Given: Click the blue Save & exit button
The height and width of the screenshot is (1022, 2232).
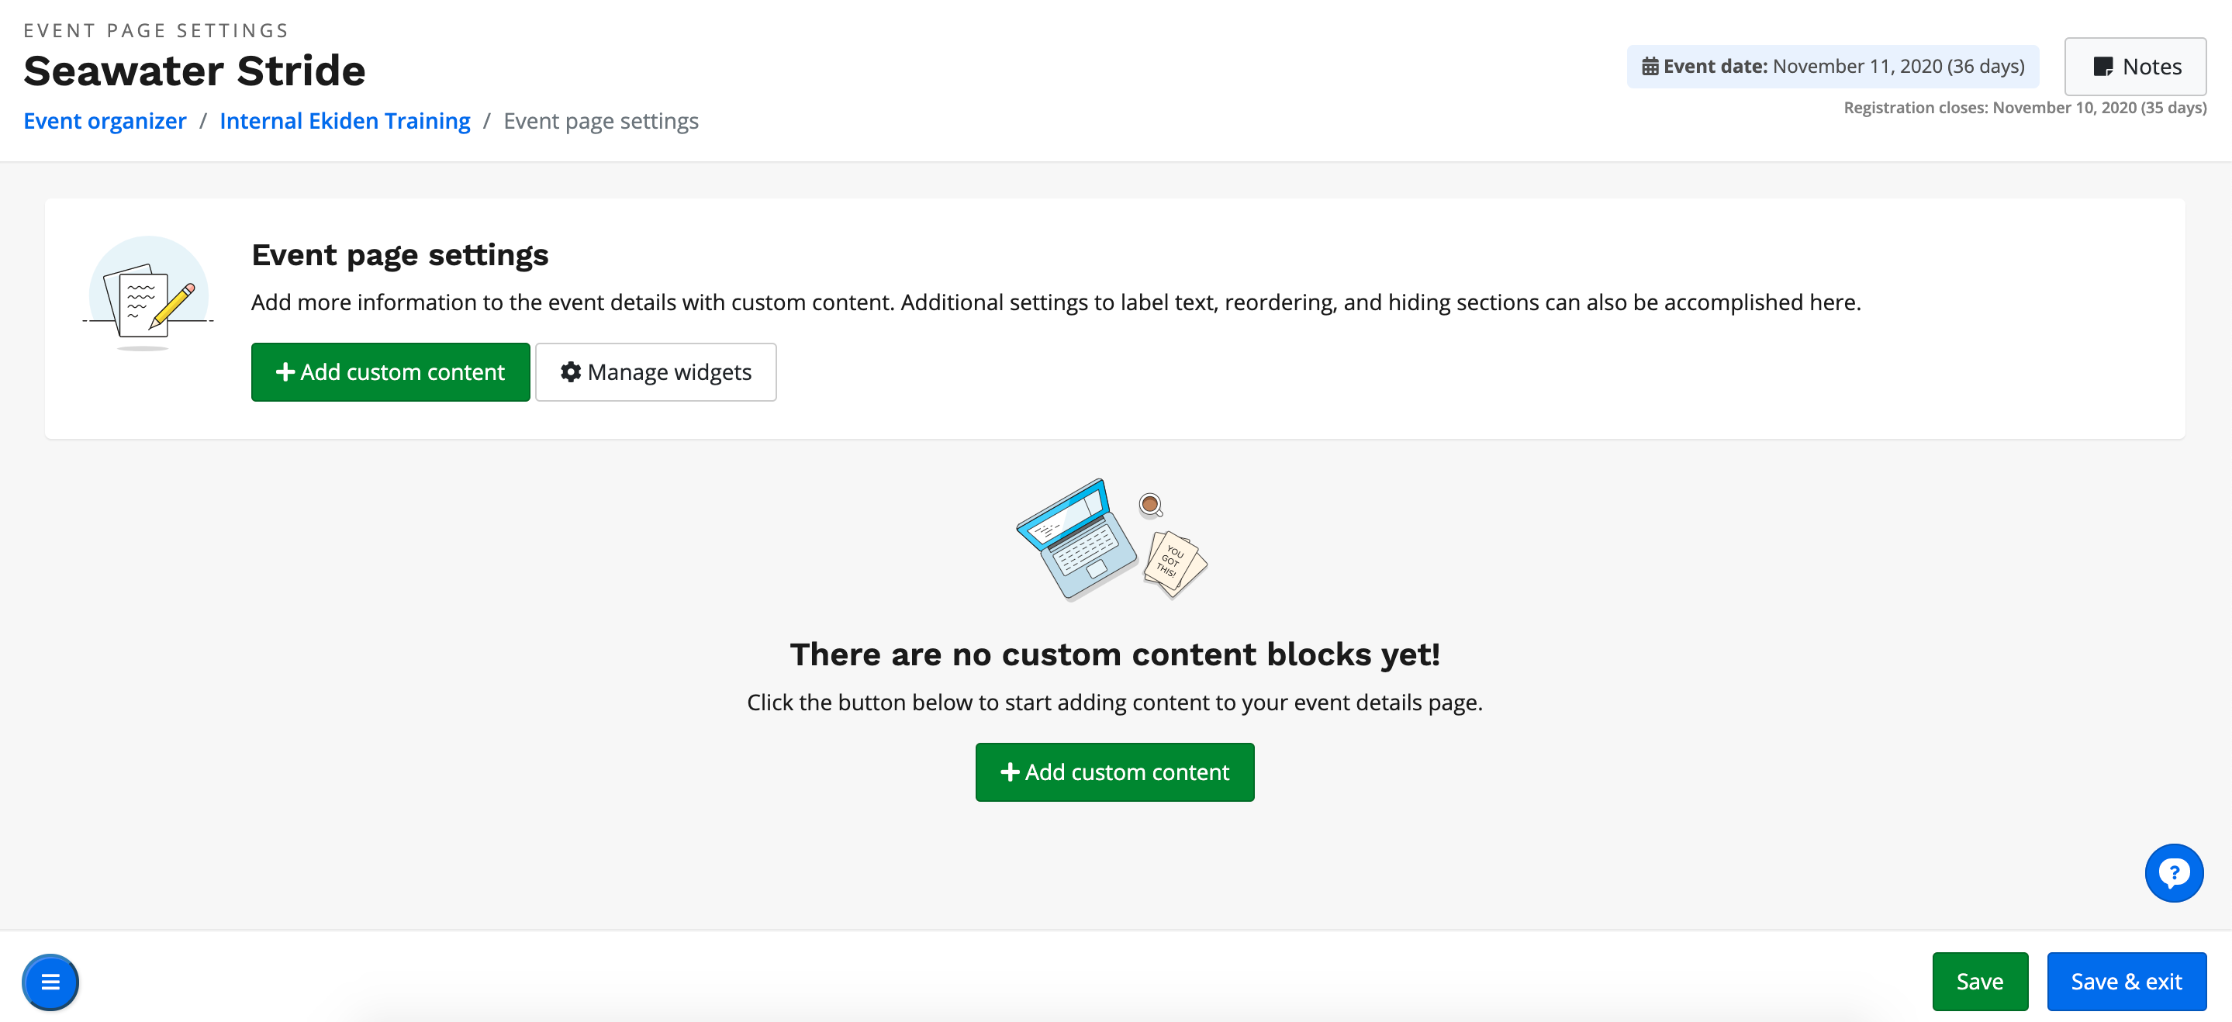Looking at the screenshot, I should pyautogui.click(x=2126, y=982).
